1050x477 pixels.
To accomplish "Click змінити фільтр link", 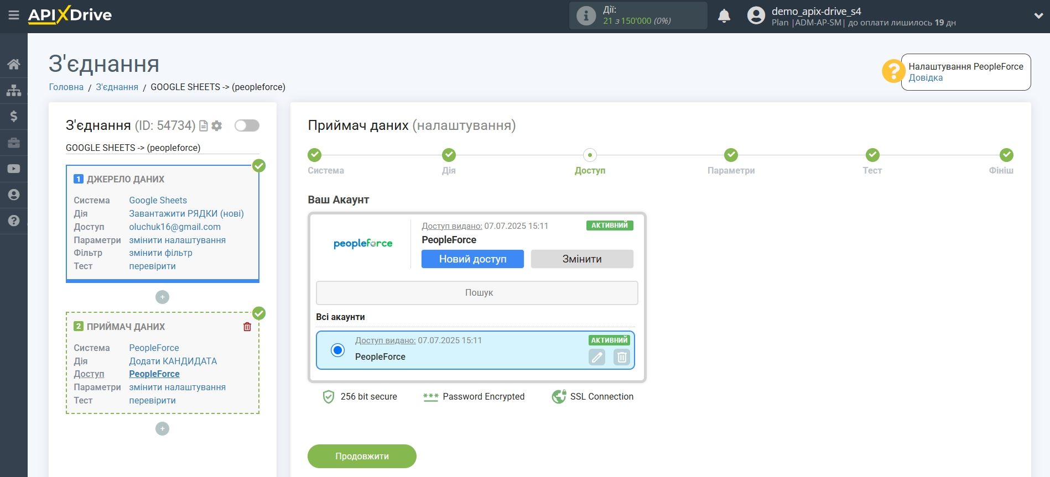I will (x=161, y=253).
